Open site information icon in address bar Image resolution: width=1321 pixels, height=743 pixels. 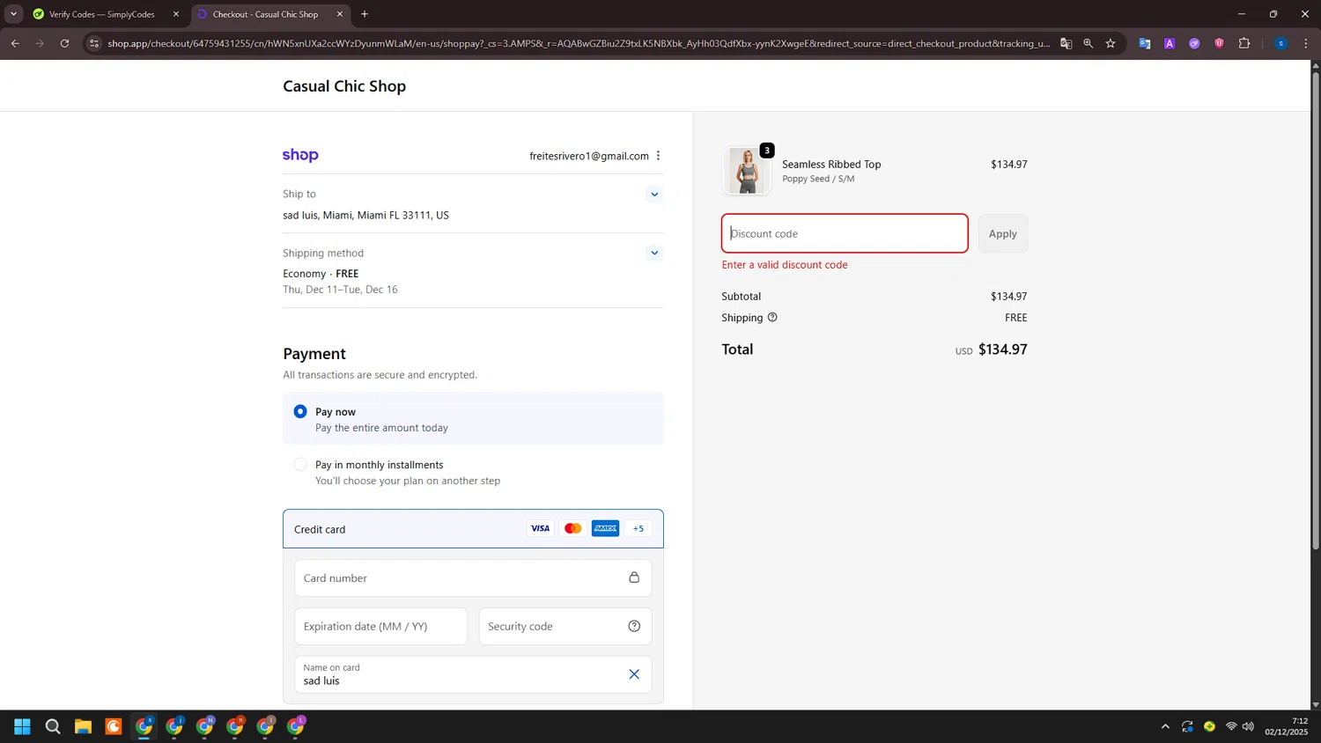94,43
